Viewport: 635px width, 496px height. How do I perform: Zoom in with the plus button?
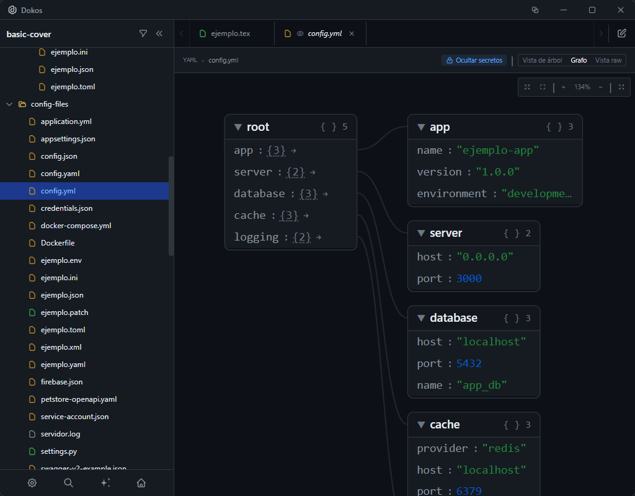click(x=563, y=87)
